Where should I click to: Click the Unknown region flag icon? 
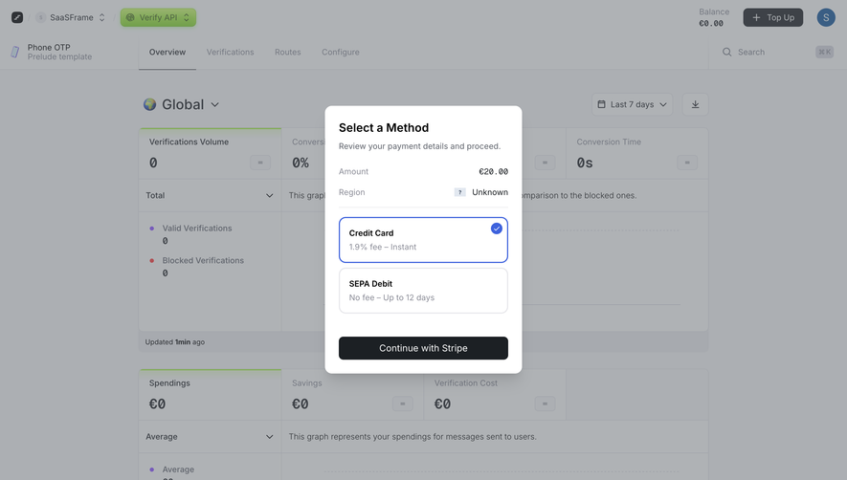click(x=459, y=192)
